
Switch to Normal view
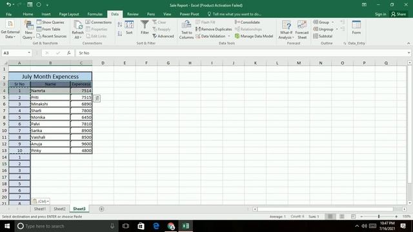tap(330, 217)
